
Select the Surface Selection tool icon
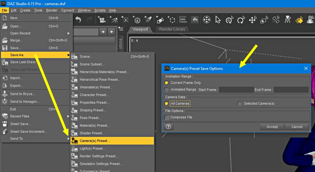(299, 19)
